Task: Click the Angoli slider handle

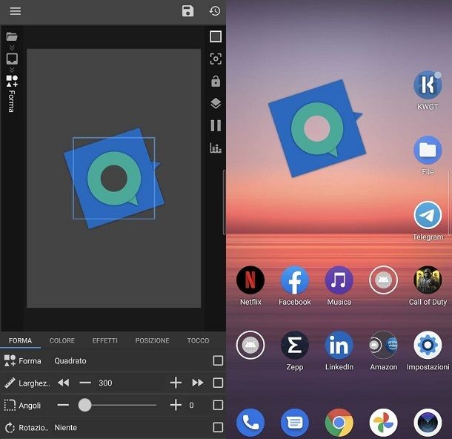Action: (x=84, y=405)
